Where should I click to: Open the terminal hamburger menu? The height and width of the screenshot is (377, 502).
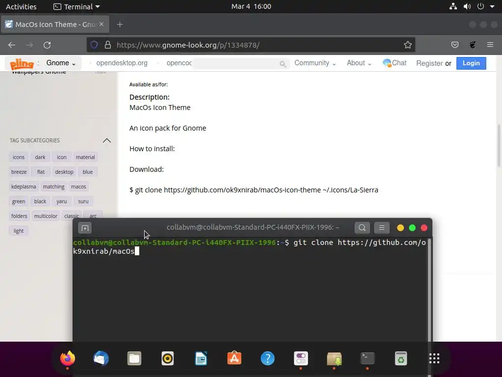coord(381,228)
